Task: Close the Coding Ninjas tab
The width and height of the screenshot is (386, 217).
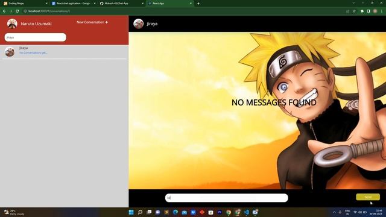Action: point(46,4)
